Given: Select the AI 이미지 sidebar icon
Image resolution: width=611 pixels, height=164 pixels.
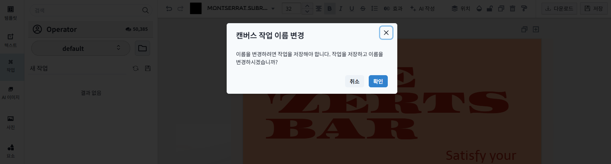Looking at the screenshot, I should click(11, 93).
